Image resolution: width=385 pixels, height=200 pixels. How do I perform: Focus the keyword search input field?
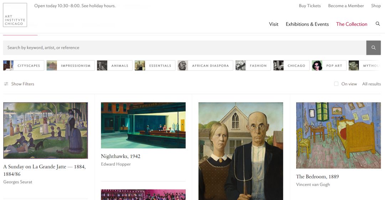184,48
